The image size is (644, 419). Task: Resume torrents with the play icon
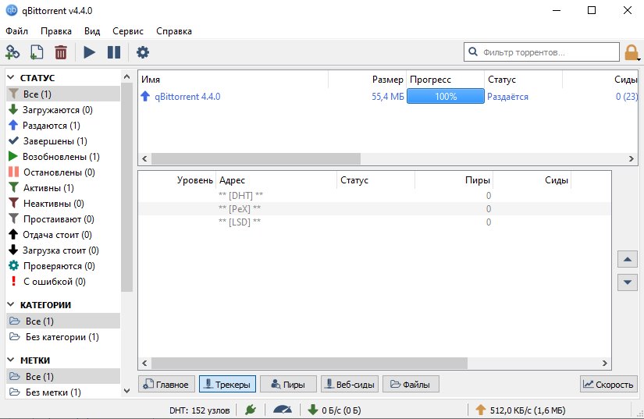click(x=89, y=52)
